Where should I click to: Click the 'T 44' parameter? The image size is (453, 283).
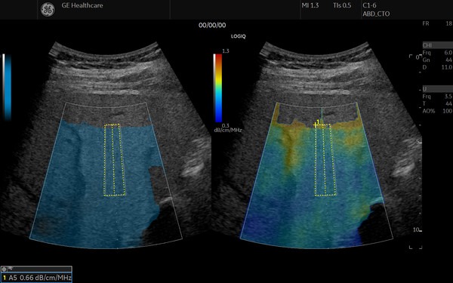click(x=438, y=103)
